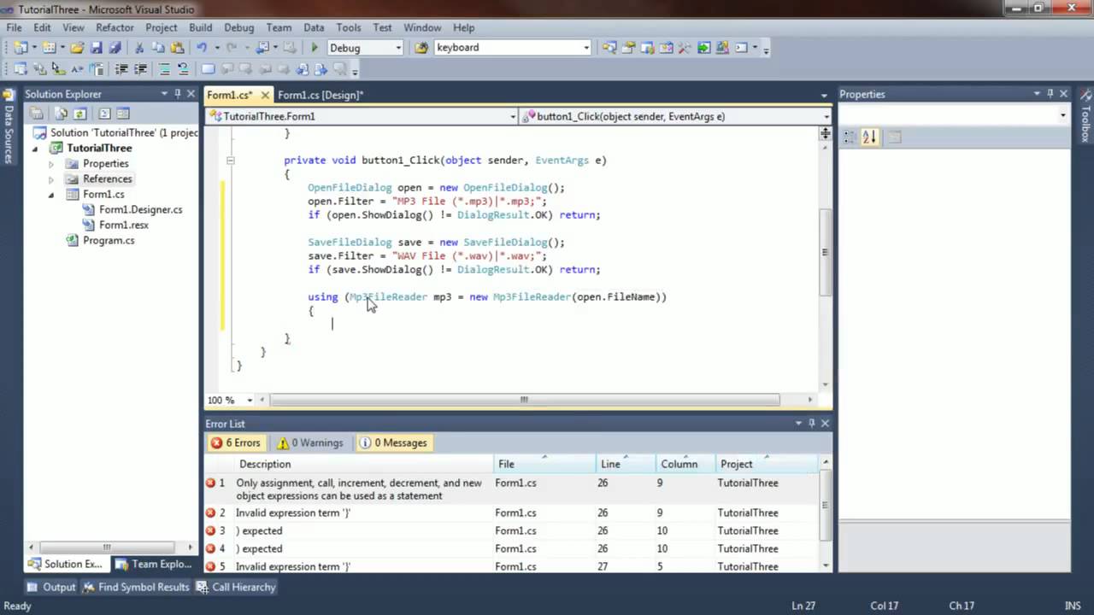The height and width of the screenshot is (615, 1094).
Task: Open the button1_Click member dropdown
Action: pyautogui.click(x=826, y=116)
